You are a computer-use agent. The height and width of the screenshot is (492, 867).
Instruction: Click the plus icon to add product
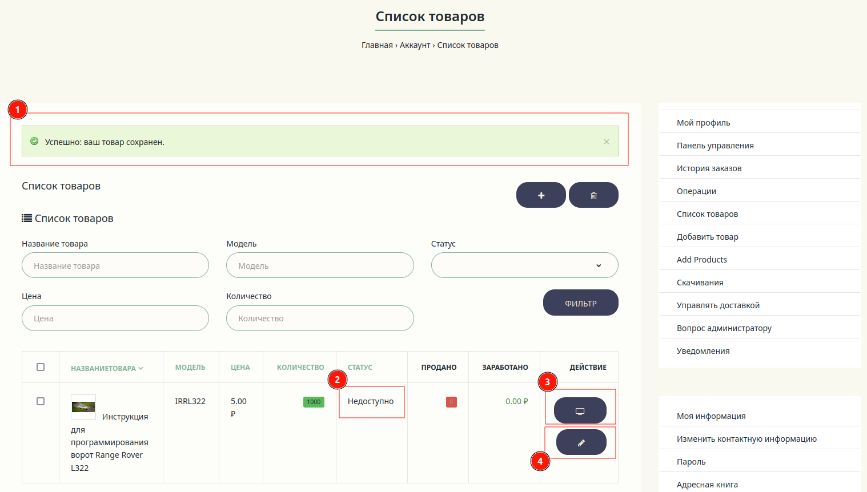(541, 195)
